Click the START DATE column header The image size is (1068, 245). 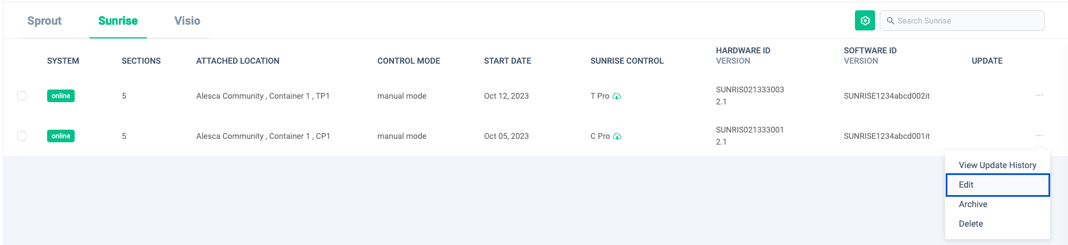coord(508,61)
